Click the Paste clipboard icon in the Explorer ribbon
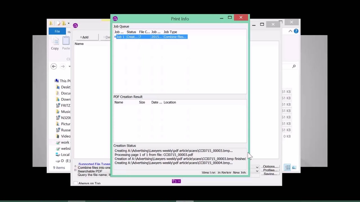Image resolution: width=360 pixels, height=202 pixels. (x=66, y=41)
